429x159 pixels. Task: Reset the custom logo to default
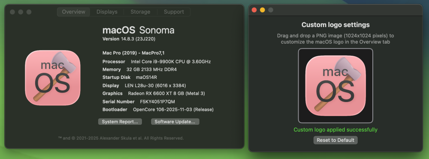(x=335, y=140)
